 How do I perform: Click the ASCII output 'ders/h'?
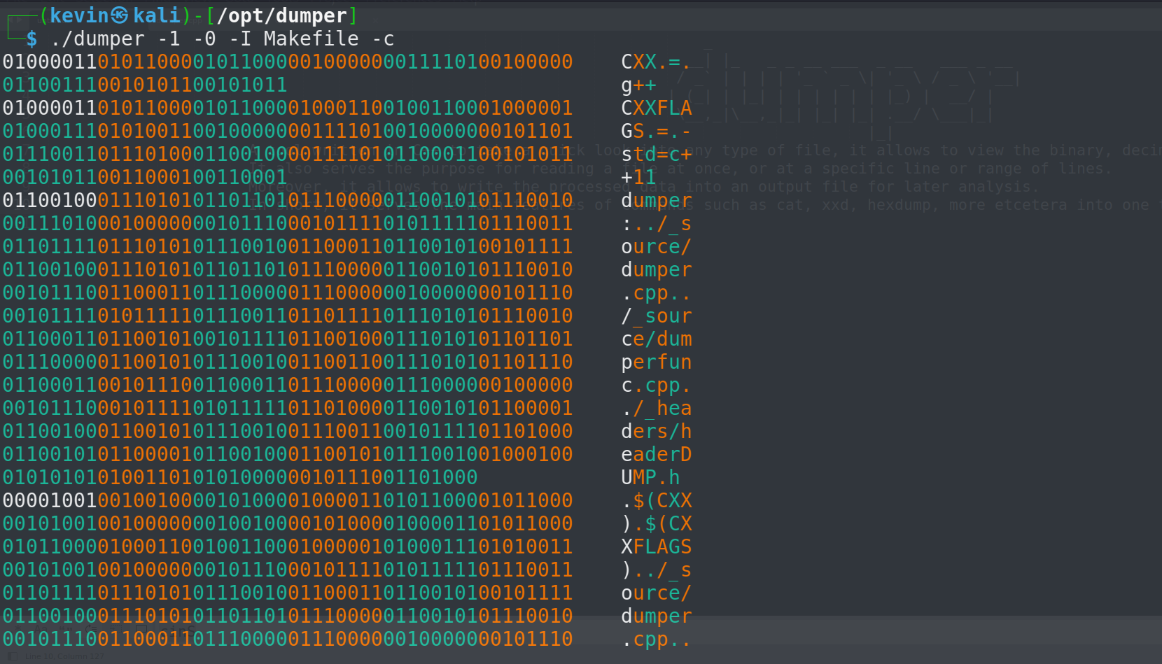tap(656, 431)
